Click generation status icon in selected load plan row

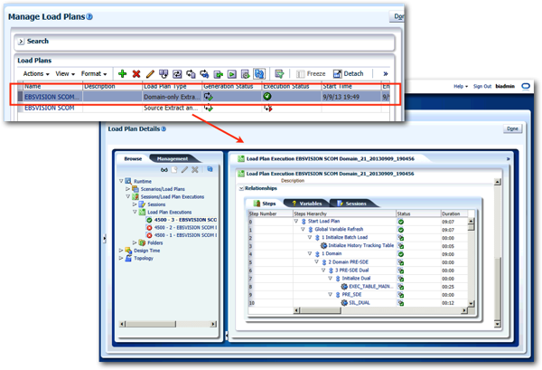[208, 97]
